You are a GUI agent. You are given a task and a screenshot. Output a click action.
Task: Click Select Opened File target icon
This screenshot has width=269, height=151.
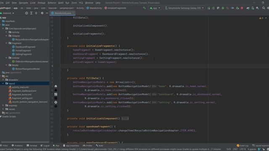(26, 13)
